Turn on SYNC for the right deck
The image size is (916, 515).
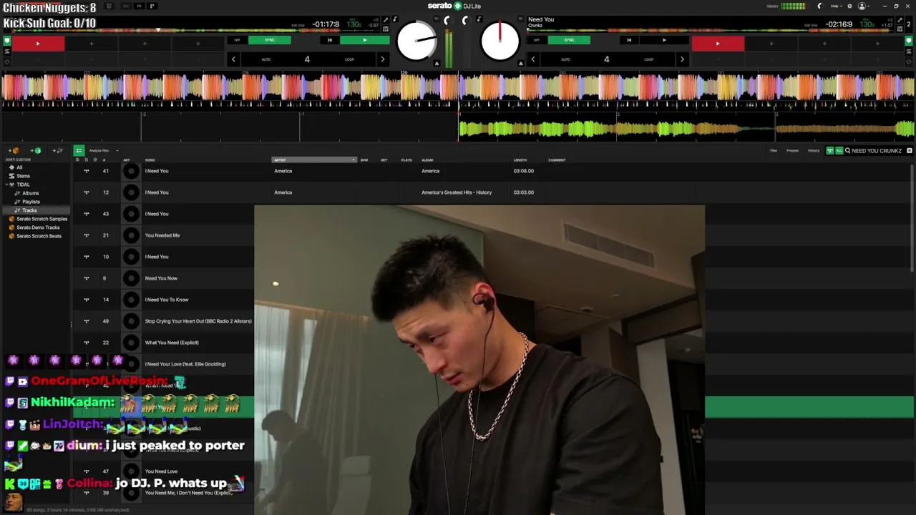[x=569, y=40]
